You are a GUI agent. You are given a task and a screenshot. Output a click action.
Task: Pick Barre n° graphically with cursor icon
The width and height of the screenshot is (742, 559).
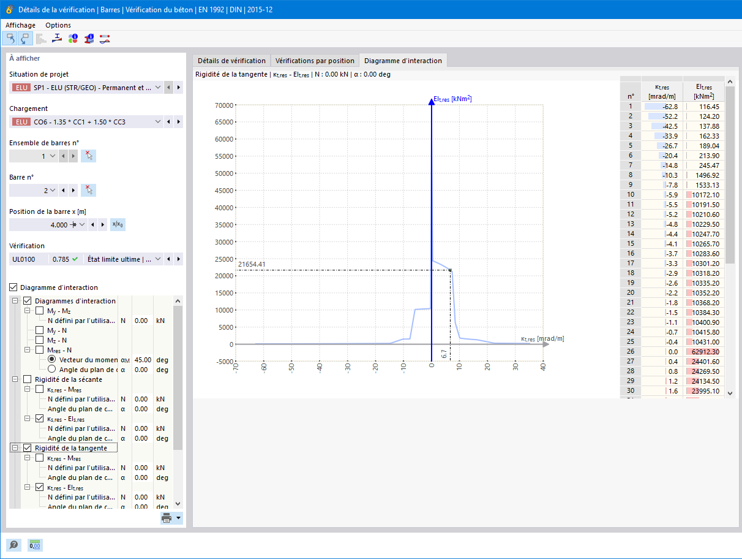(x=89, y=191)
